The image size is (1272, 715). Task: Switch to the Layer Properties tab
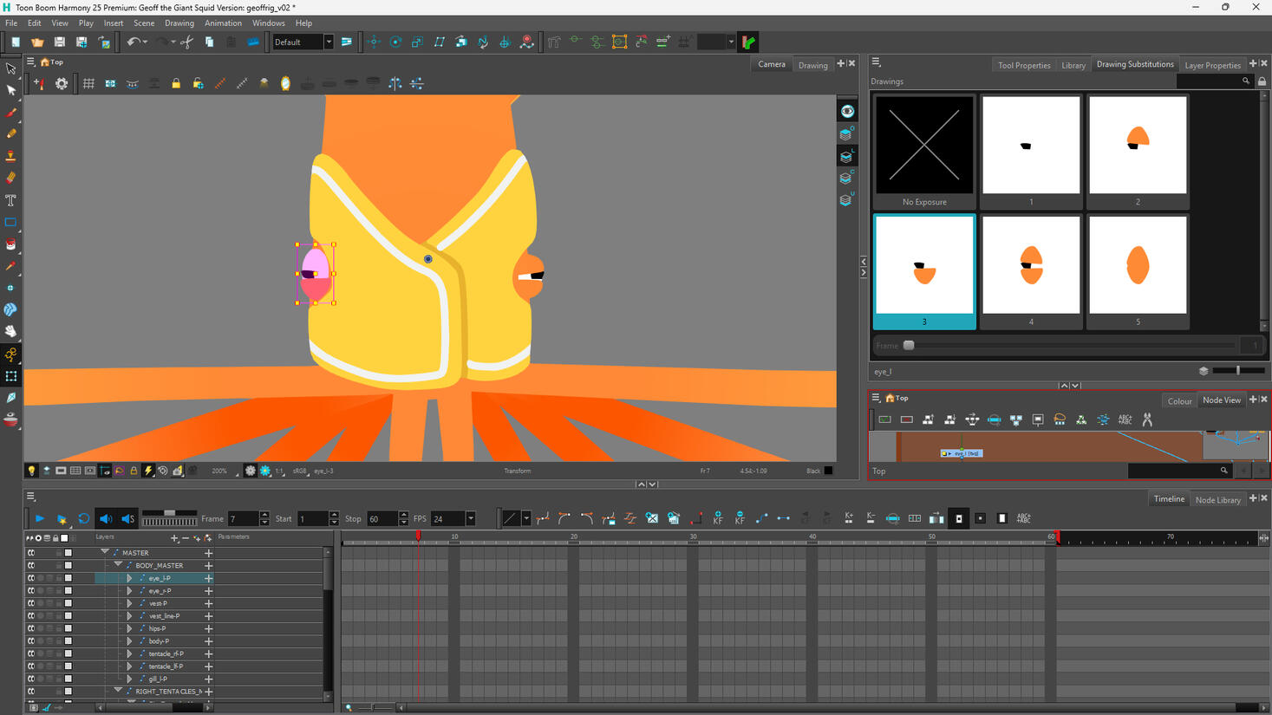1212,65
